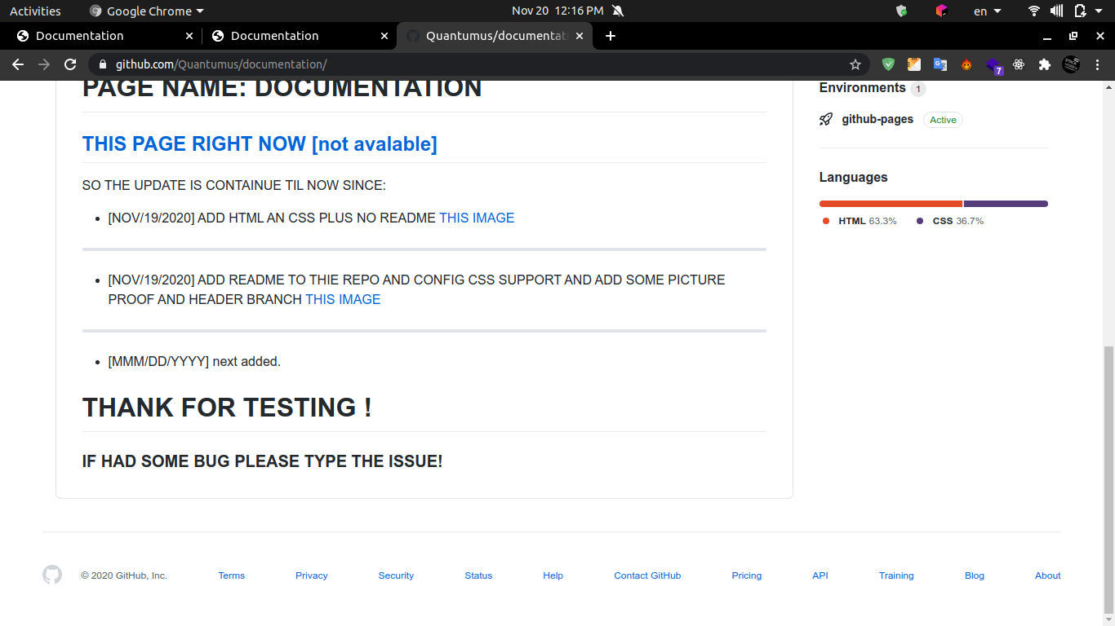The image size is (1115, 626).
Task: Toggle the notifications bell in top bar
Action: click(x=617, y=11)
